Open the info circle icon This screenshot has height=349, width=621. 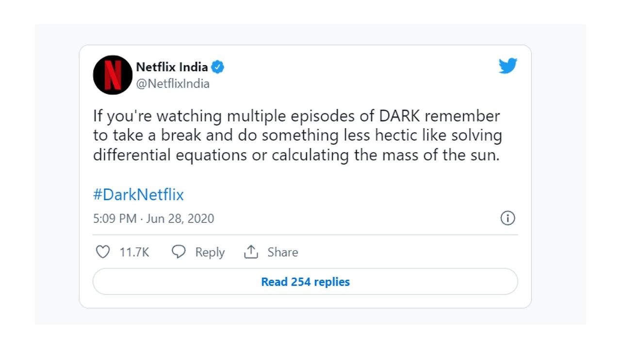tap(508, 219)
